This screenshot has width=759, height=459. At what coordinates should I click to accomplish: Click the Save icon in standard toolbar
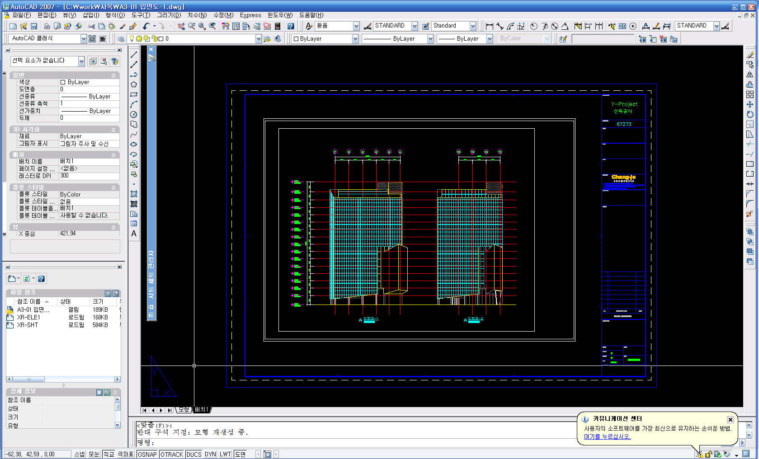(34, 26)
